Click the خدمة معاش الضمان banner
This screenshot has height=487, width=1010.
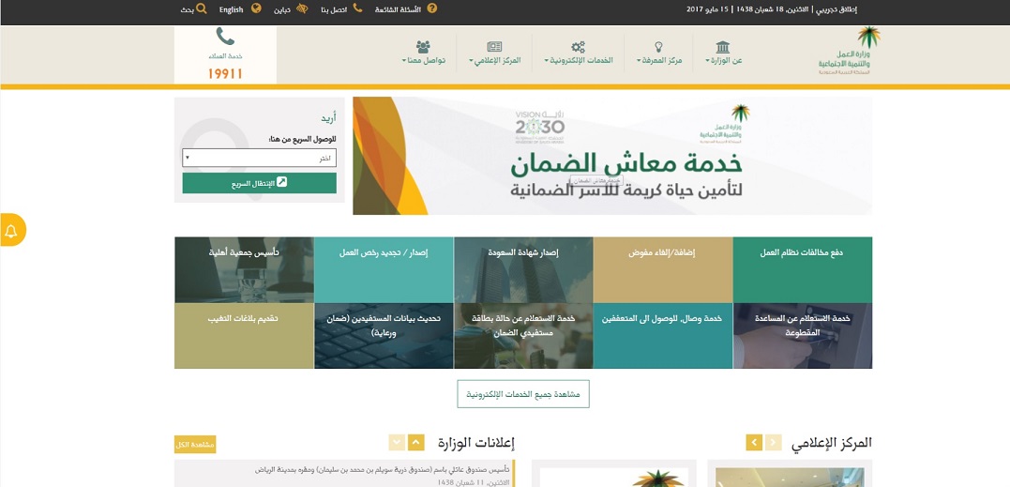pyautogui.click(x=611, y=156)
